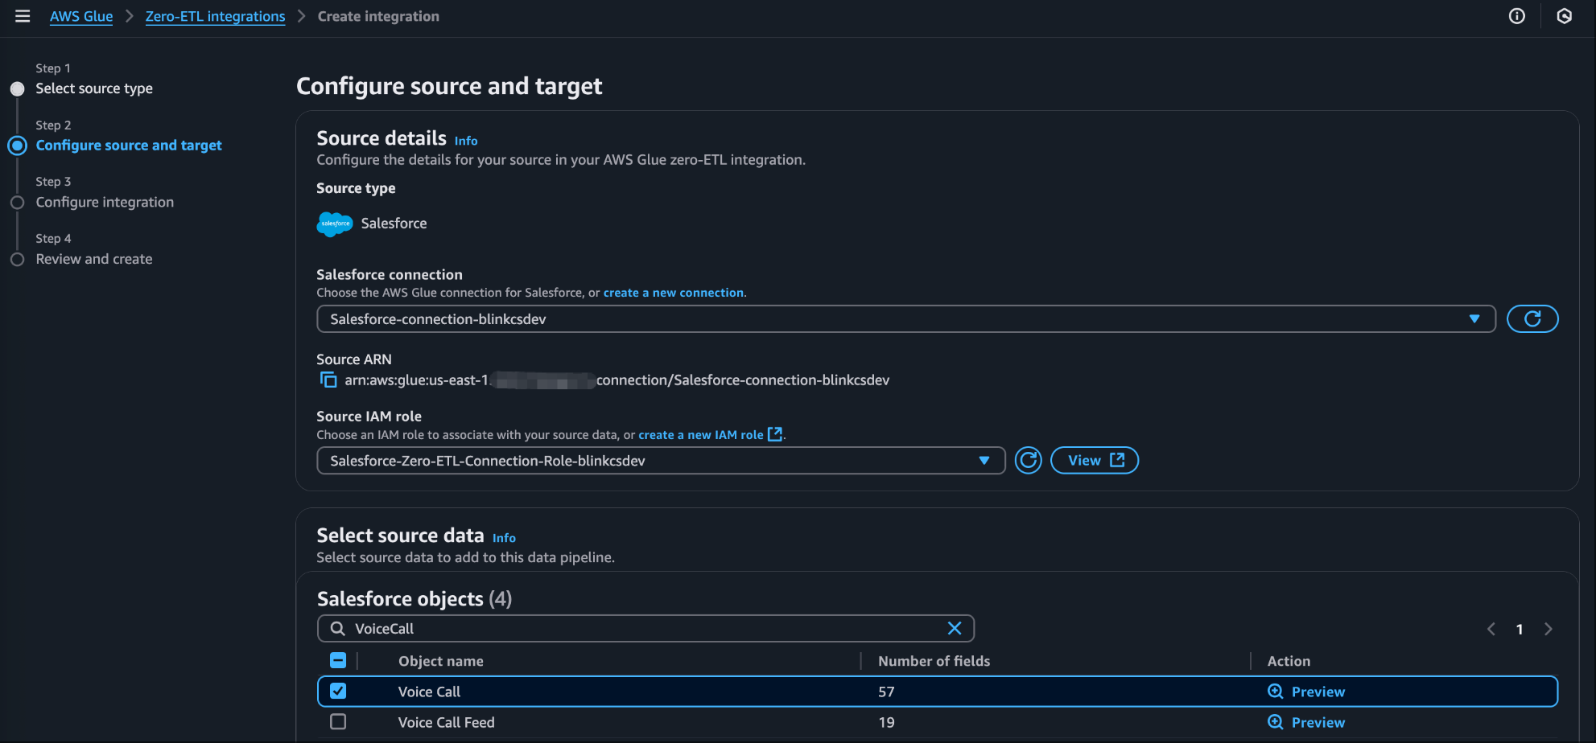
Task: Open the hamburger navigation menu
Action: click(23, 16)
